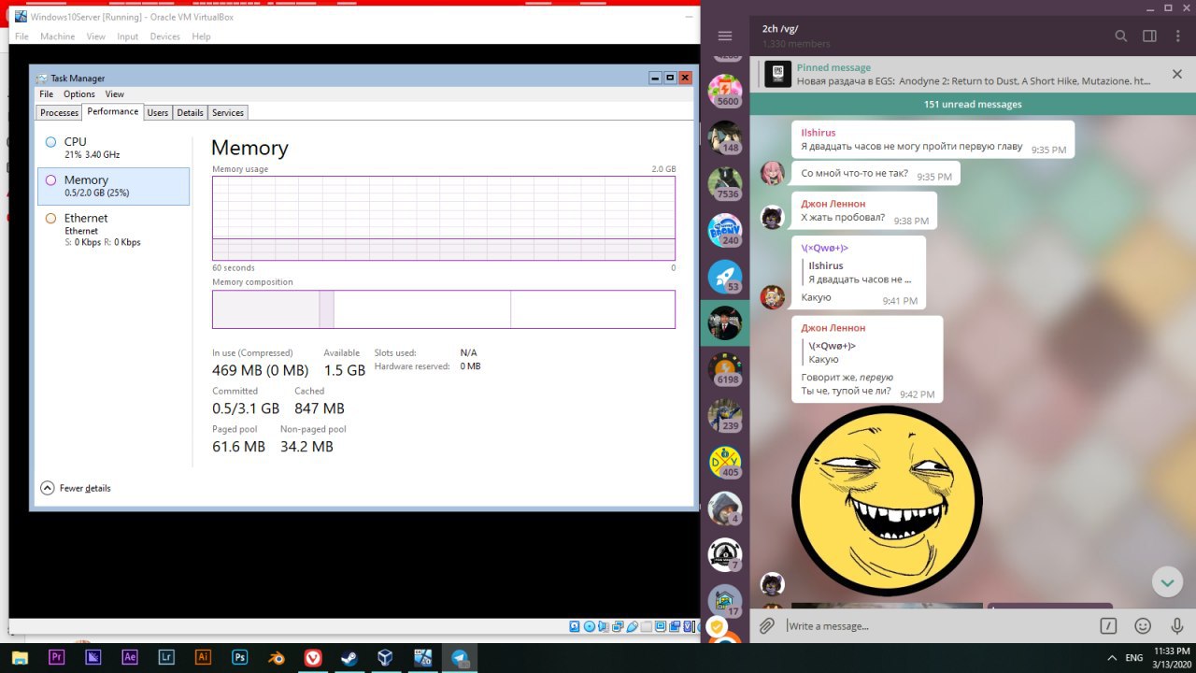This screenshot has height=673, width=1196.
Task: Select CPU in performance sidebar
Action: [113, 148]
